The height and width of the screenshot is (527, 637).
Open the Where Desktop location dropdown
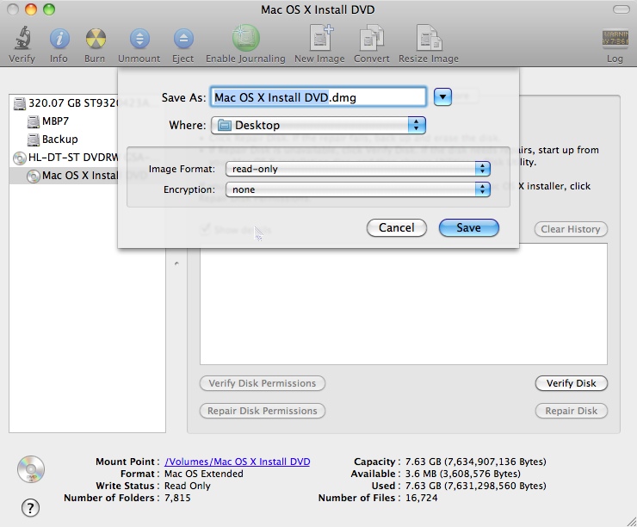pos(318,125)
